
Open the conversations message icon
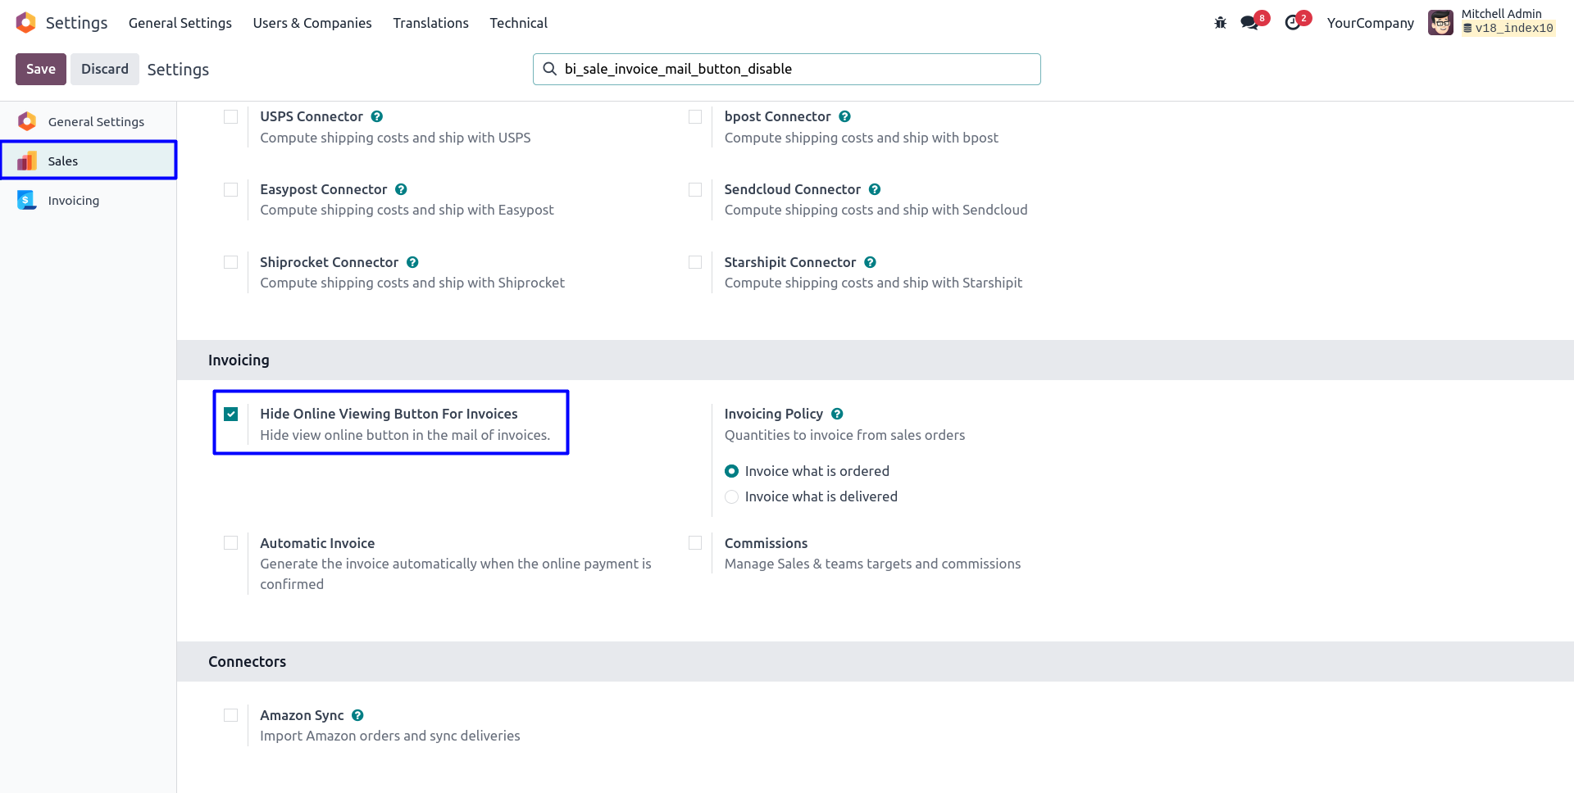coord(1249,23)
